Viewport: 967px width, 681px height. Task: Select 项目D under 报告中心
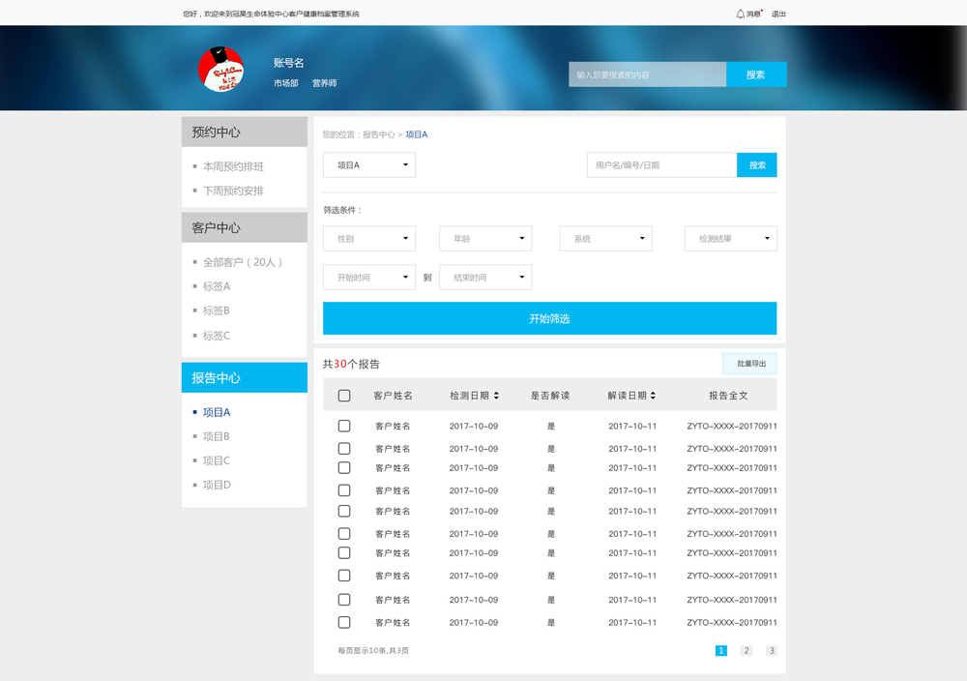coord(217,485)
